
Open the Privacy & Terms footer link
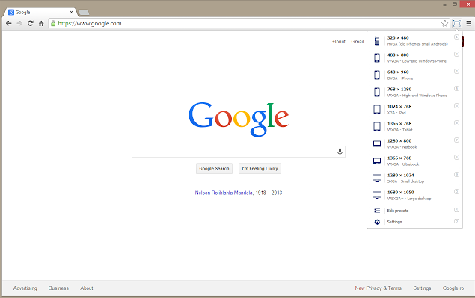[x=384, y=288]
